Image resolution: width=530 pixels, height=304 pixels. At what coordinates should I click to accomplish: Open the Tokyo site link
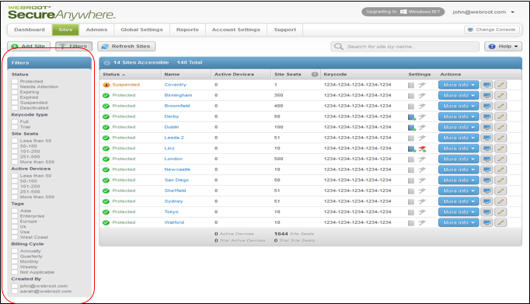(172, 212)
